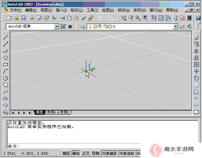Select the Scale modify tool
Screen dimensions: 202x158
[196, 85]
